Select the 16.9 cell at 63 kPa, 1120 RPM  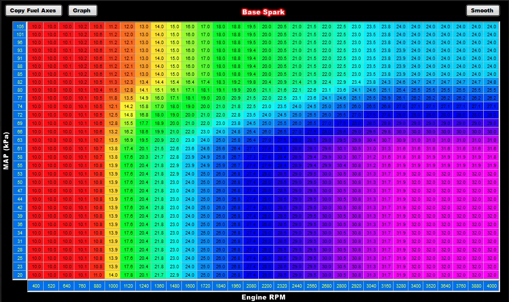pos(128,140)
